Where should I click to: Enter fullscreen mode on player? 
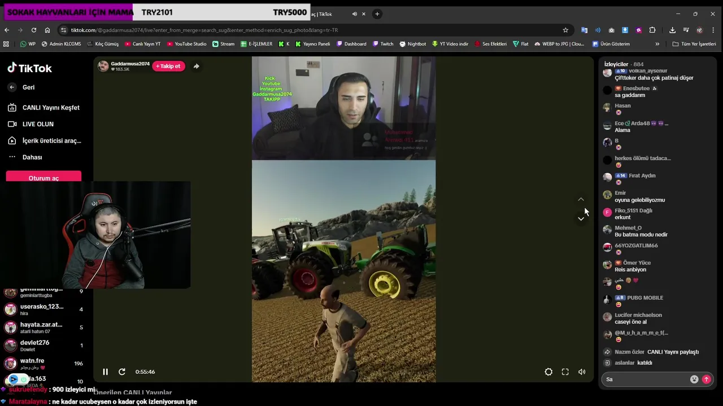pyautogui.click(x=565, y=372)
